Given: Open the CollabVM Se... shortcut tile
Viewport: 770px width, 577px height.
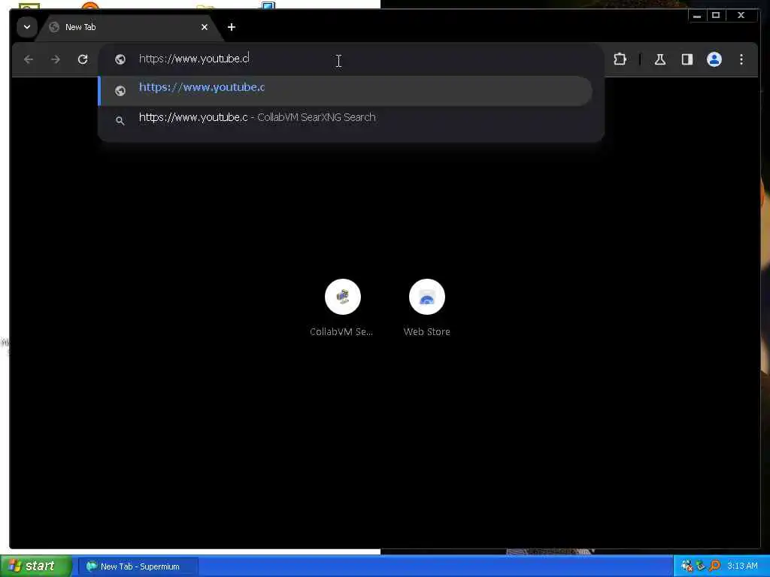Looking at the screenshot, I should click(x=342, y=307).
